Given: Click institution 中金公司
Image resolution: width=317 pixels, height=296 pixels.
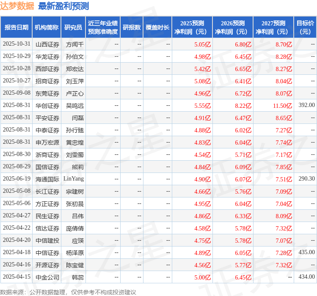Looking at the screenshot, I should 47,278.
